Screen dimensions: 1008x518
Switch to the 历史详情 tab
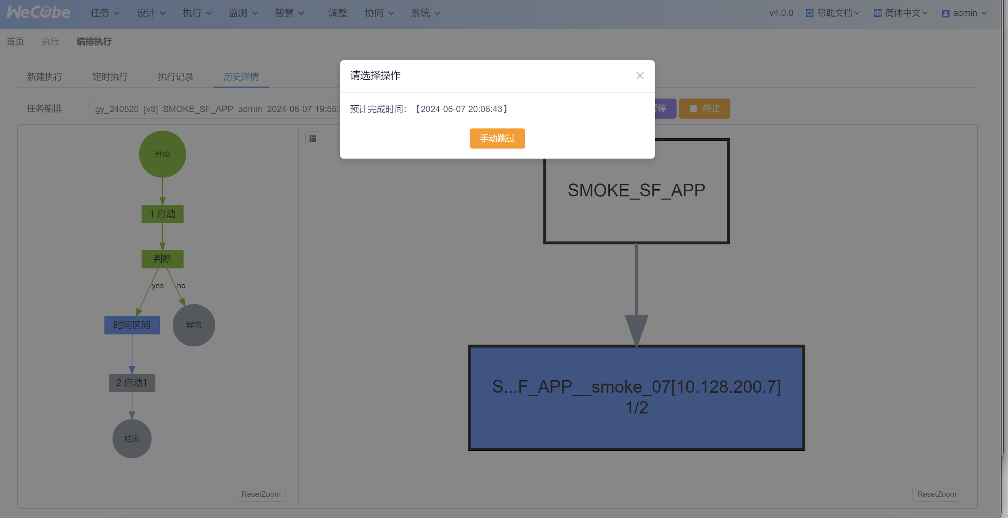click(x=241, y=77)
